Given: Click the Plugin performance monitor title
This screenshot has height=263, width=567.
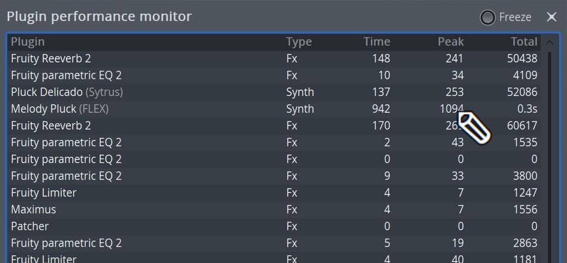Looking at the screenshot, I should [99, 17].
